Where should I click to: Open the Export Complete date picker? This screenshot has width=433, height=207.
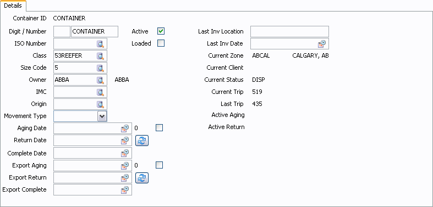click(125, 189)
